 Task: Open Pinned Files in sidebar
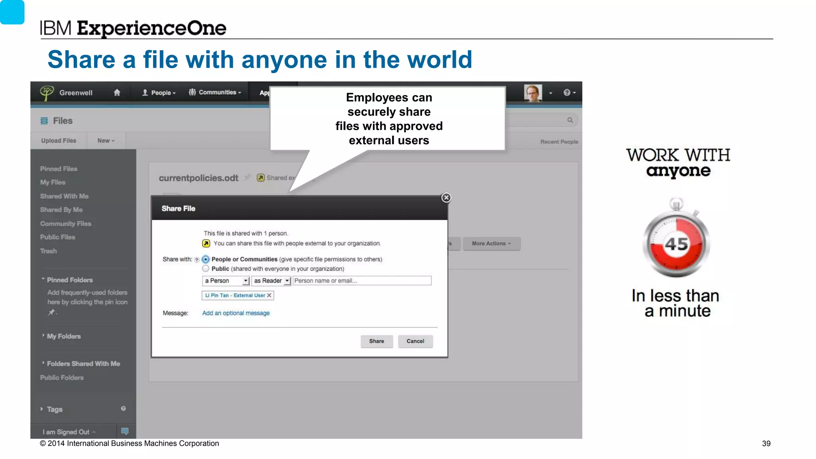click(59, 169)
